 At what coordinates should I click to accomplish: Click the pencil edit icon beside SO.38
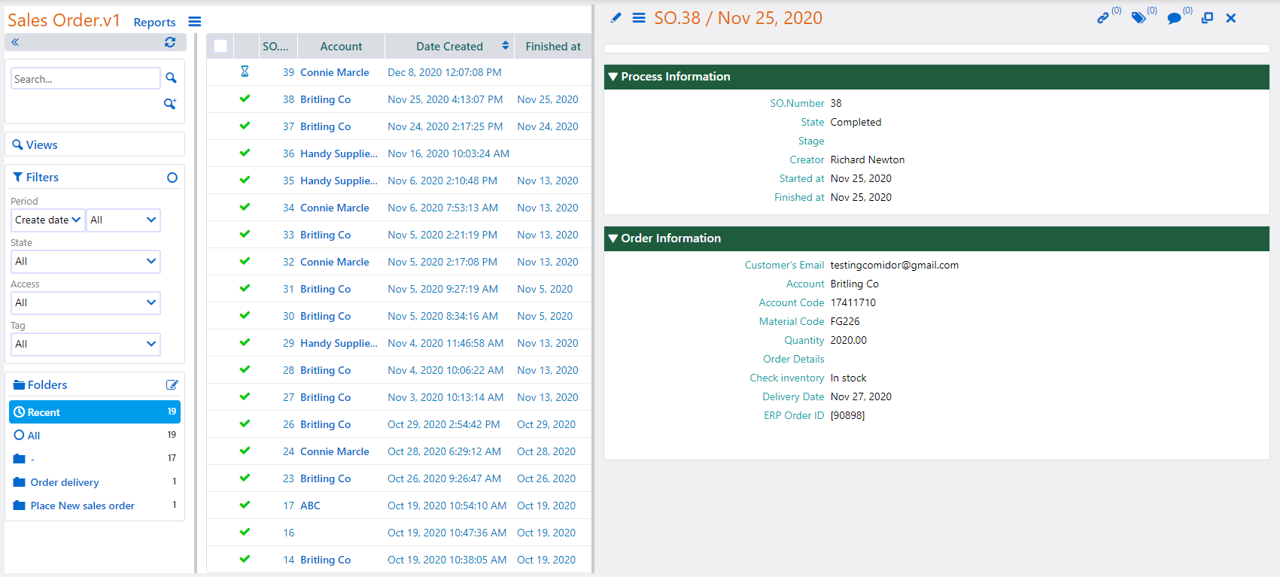(x=616, y=18)
